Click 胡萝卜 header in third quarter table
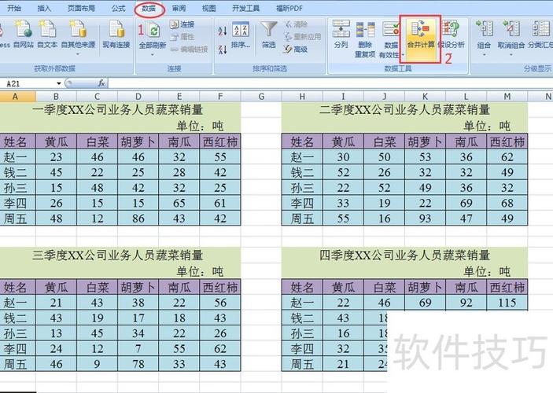The width and height of the screenshot is (553, 393). tap(138, 287)
